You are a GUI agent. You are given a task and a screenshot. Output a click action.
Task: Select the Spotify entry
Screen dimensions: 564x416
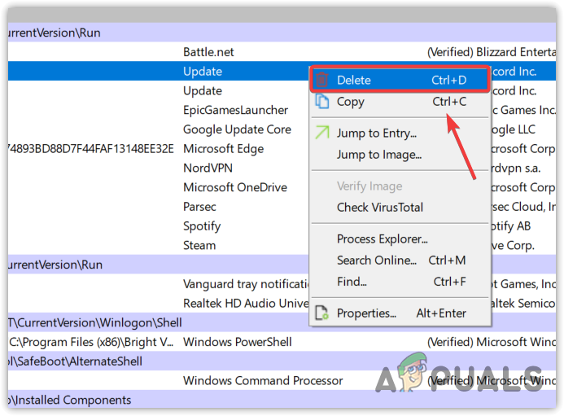pyautogui.click(x=202, y=226)
